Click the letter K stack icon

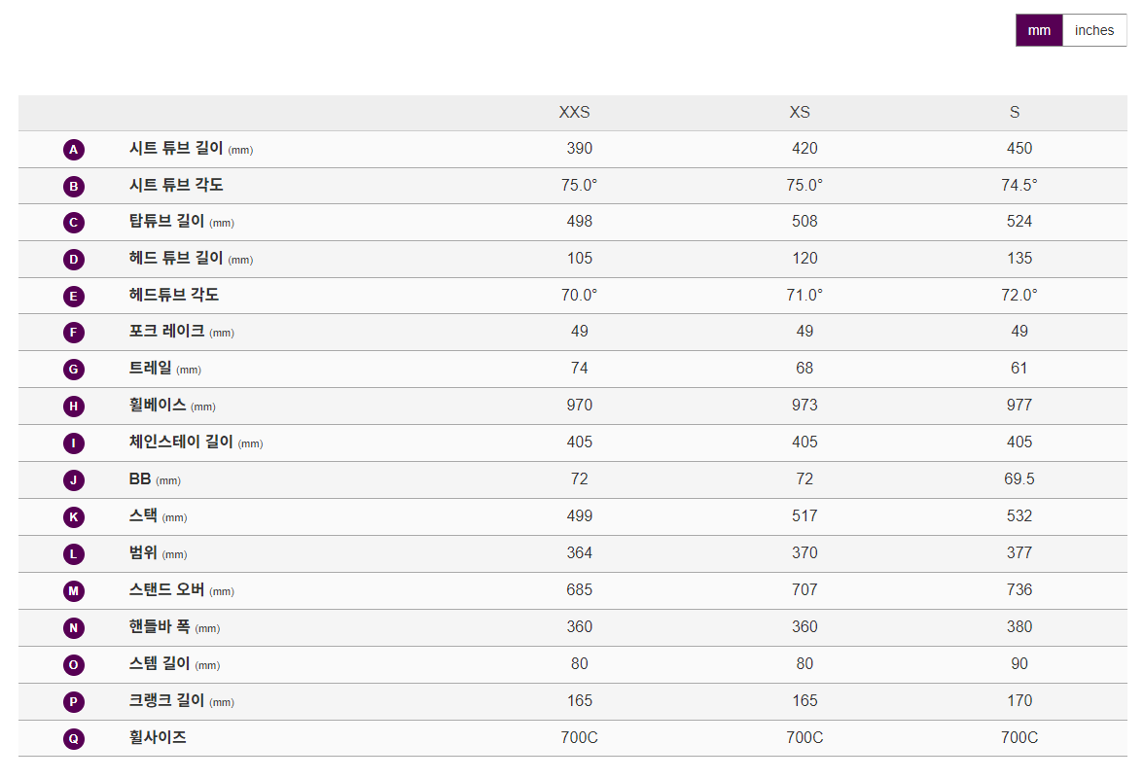(74, 517)
